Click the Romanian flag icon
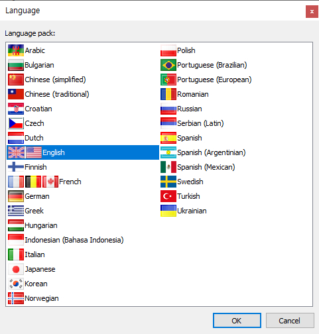The width and height of the screenshot is (319, 334). pos(168,94)
